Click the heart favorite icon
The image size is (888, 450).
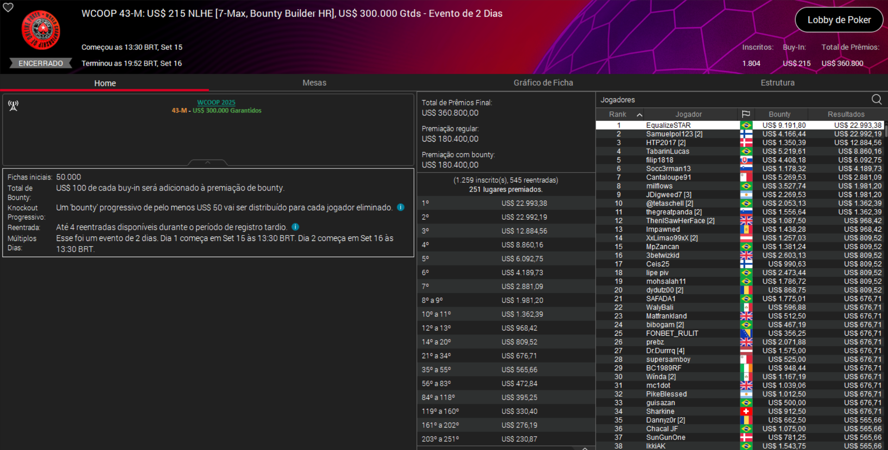point(8,7)
